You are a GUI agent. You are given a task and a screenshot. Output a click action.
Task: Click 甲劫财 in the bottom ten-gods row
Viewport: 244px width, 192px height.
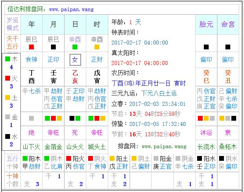click(32, 167)
